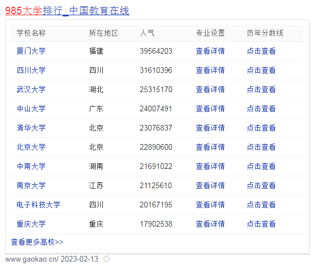Select the 历年分数线 column header
The width and height of the screenshot is (315, 265).
coord(265,33)
